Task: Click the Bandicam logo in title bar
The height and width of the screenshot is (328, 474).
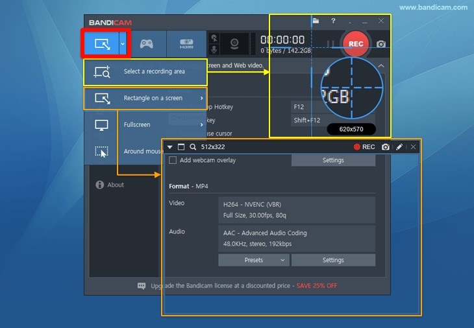Action: (110, 23)
